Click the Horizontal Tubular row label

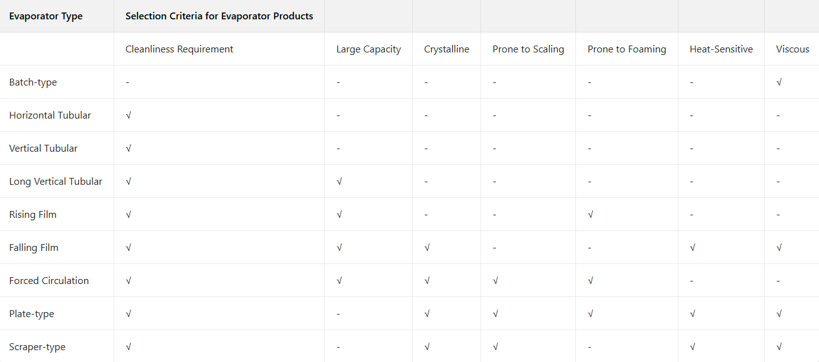50,115
